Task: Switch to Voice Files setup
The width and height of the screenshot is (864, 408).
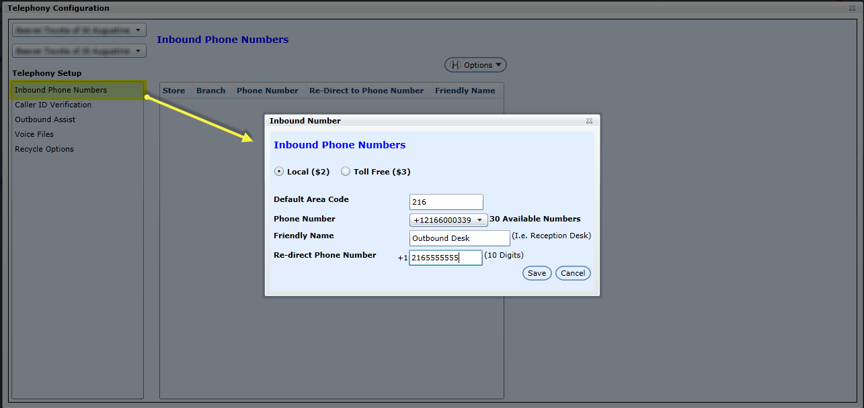Action: (34, 134)
